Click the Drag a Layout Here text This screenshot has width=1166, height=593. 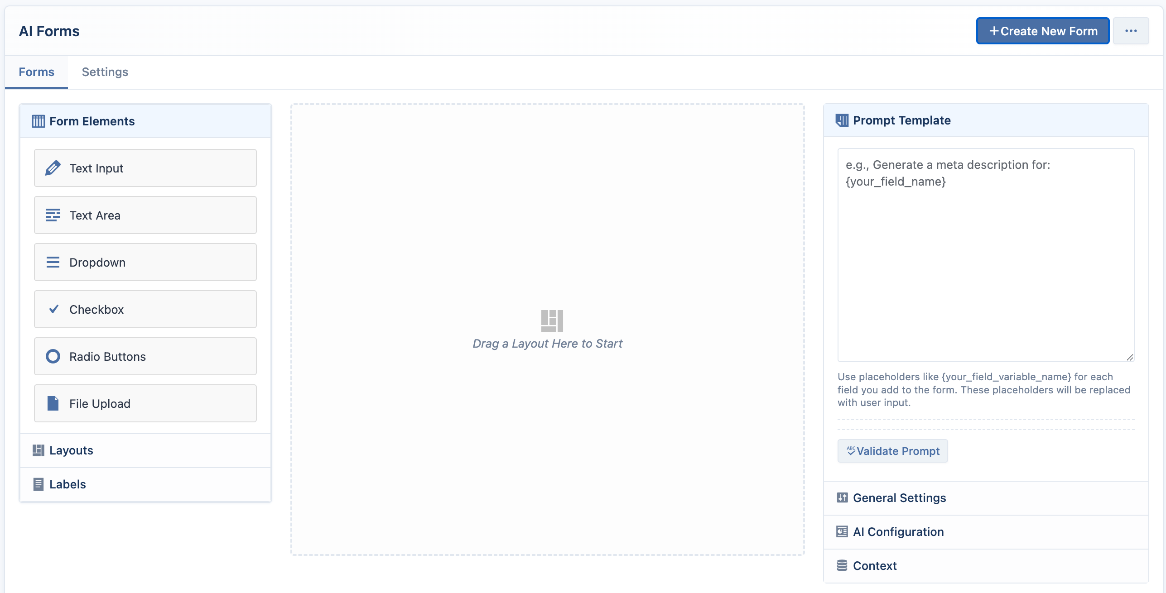pyautogui.click(x=547, y=344)
